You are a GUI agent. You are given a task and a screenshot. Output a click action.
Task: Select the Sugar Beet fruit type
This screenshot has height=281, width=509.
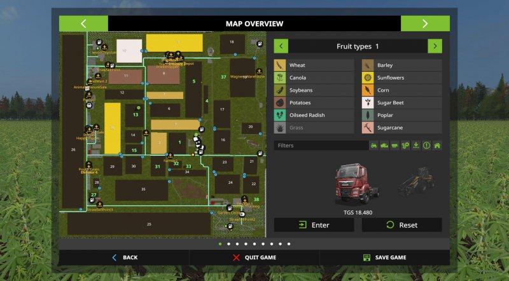(402, 102)
